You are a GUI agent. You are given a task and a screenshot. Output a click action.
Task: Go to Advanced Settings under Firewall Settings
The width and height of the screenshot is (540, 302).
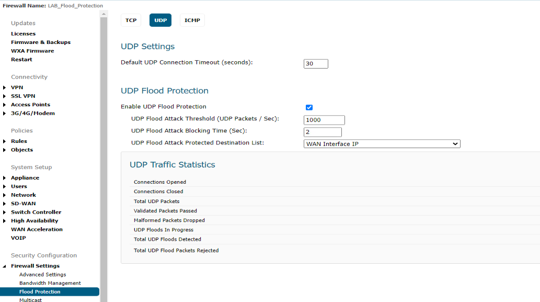[43, 275]
